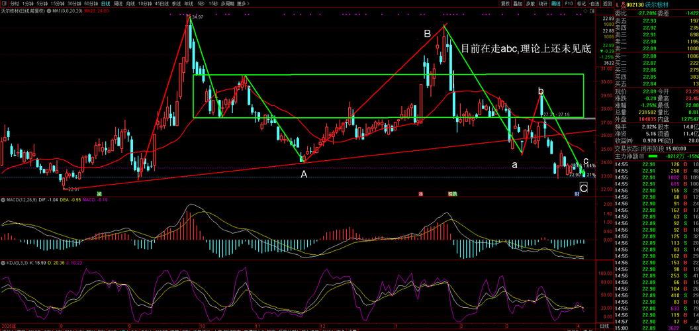This screenshot has width=699, height=331.
Task: Switch to the 周线 weekly chart tab
Action: coord(118,3)
